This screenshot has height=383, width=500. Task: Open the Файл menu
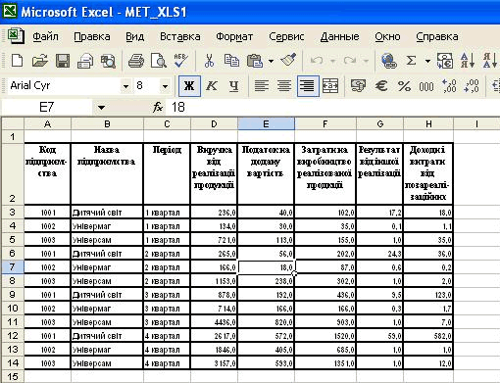tap(45, 36)
